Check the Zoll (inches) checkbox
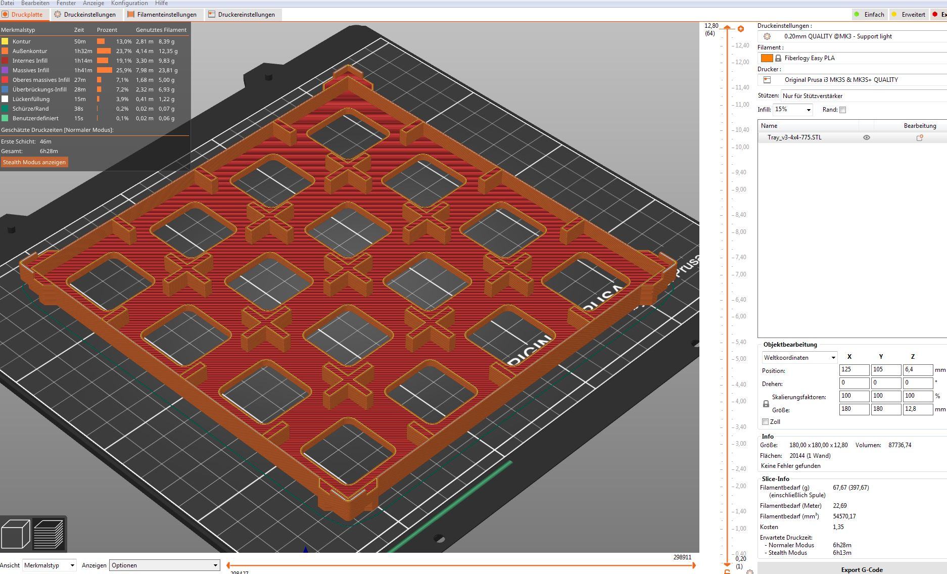Viewport: 947px width, 574px height. [x=765, y=422]
